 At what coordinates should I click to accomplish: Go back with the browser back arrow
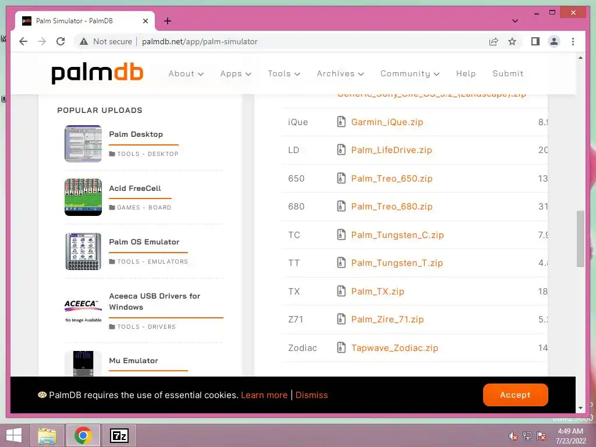[23, 41]
